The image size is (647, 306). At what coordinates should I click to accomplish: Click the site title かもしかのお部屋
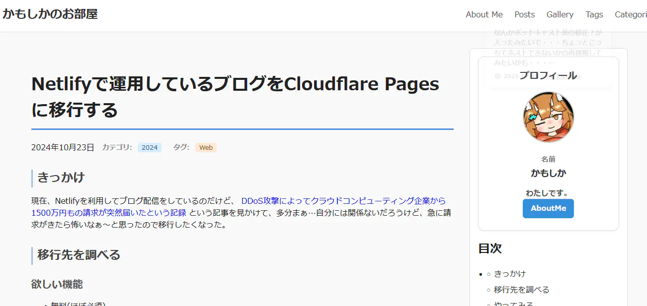[x=50, y=14]
